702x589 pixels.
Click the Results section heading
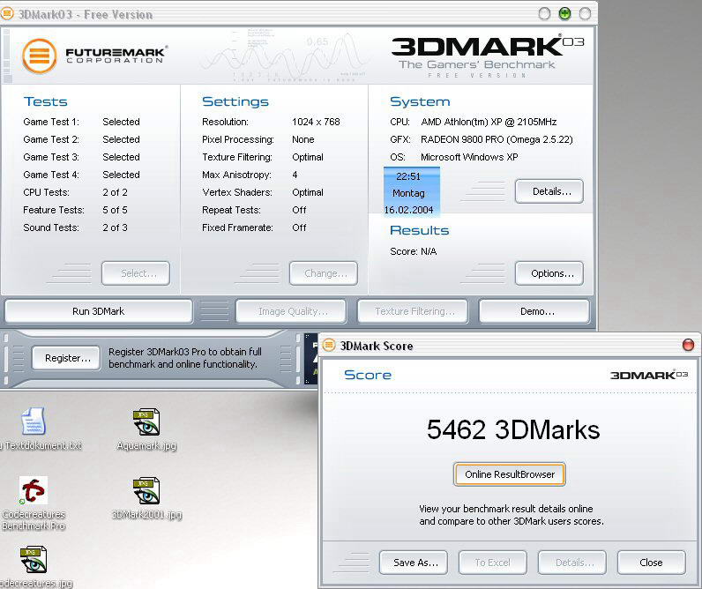[x=420, y=230]
